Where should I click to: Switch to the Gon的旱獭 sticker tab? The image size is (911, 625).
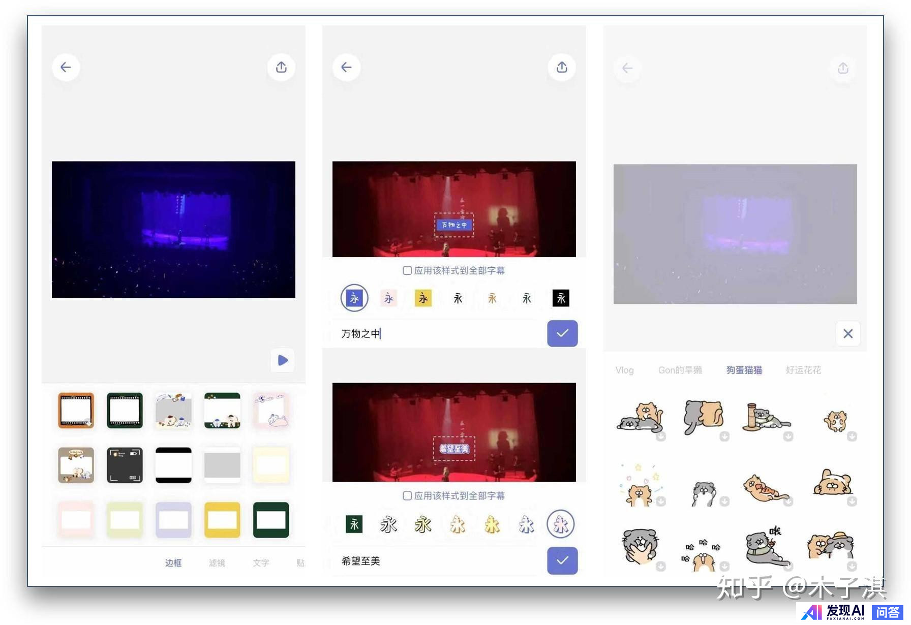(680, 370)
